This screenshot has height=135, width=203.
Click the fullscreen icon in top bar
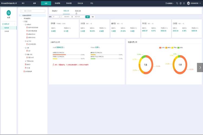[x=184, y=3]
